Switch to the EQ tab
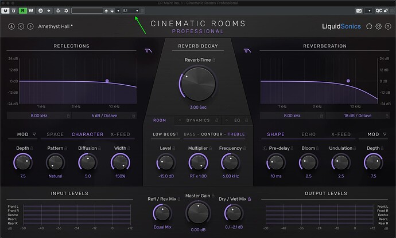Screen dimensions: 396x238 [x=237, y=120]
